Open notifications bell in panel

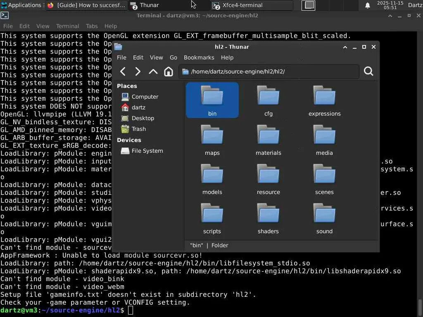pyautogui.click(x=367, y=5)
